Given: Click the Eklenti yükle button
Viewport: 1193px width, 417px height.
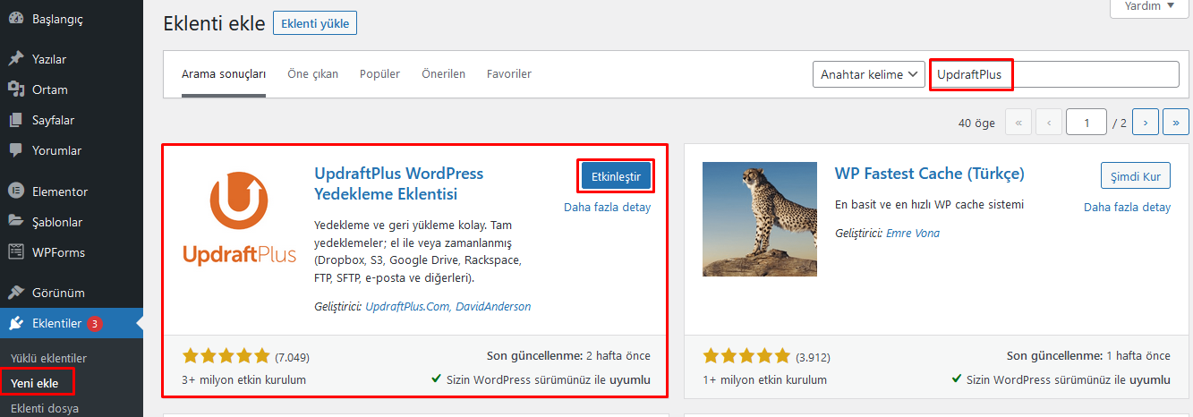Looking at the screenshot, I should (x=315, y=23).
